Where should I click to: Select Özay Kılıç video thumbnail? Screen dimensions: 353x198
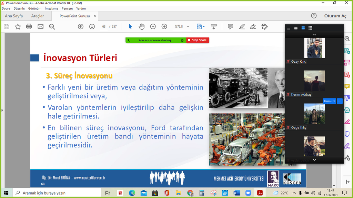(x=314, y=48)
